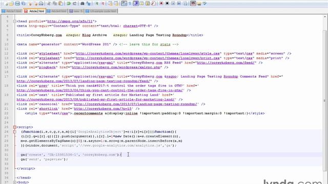Toggle show all characters button
This screenshot has height=184, width=328.
[x=130, y=4]
